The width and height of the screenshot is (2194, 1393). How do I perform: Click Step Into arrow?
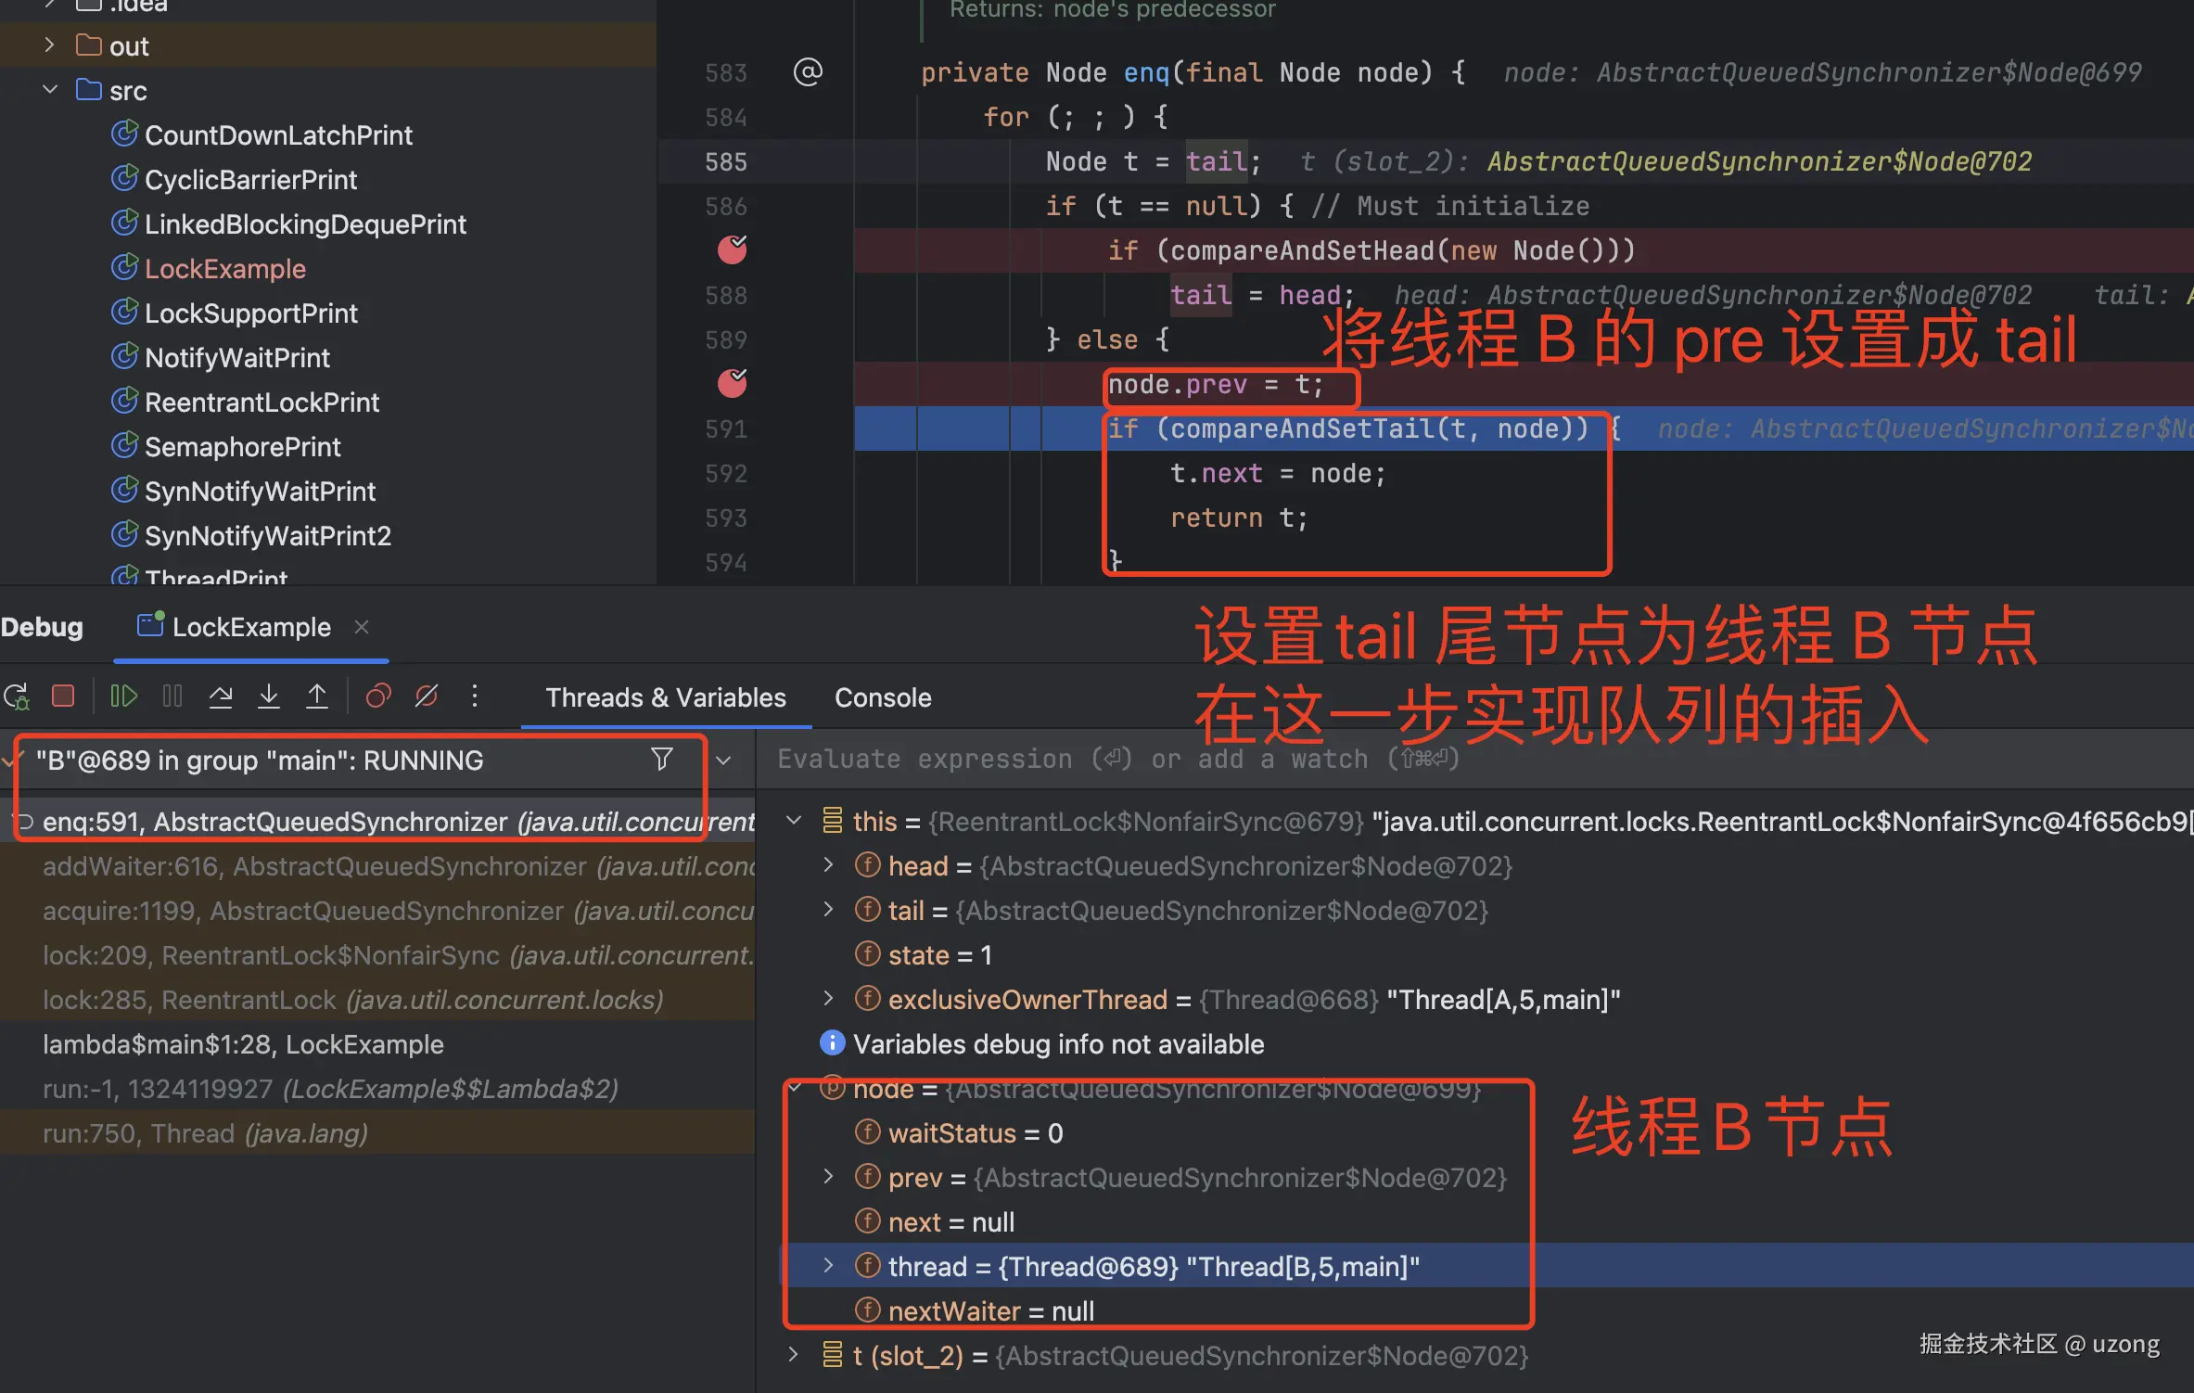pos(269,696)
